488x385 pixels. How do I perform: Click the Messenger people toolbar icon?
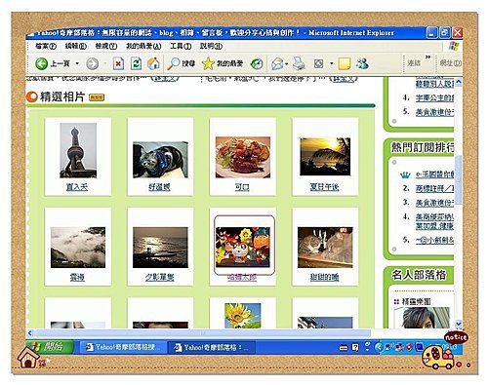click(x=362, y=63)
